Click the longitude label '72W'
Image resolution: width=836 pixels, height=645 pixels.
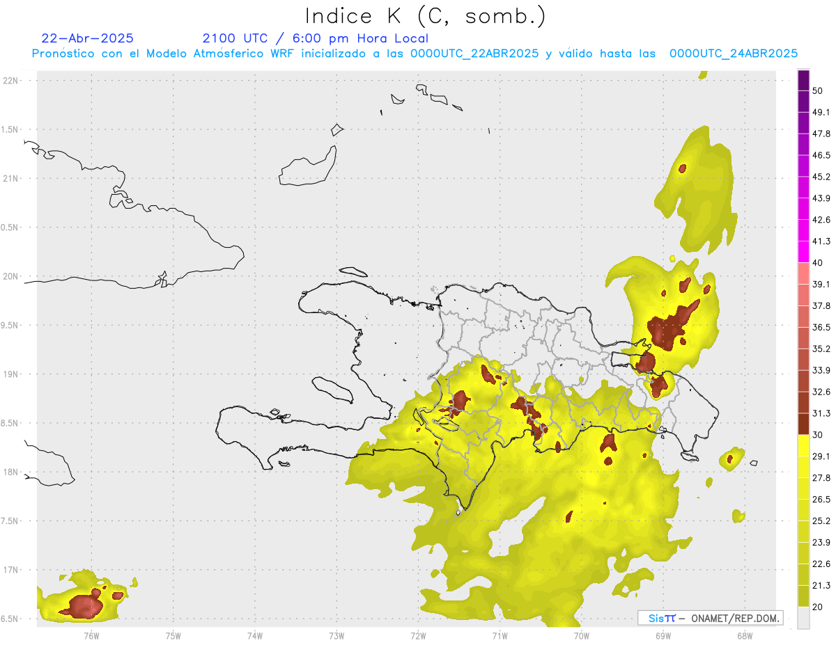(x=418, y=635)
